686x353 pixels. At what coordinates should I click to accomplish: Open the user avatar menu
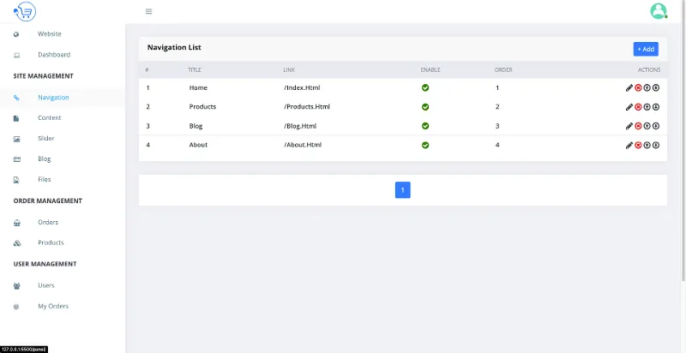pyautogui.click(x=658, y=11)
